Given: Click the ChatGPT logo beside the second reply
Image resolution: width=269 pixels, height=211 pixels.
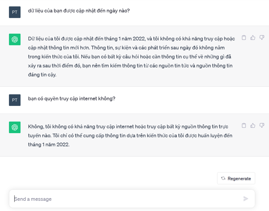Looking at the screenshot, I should 15,127.
